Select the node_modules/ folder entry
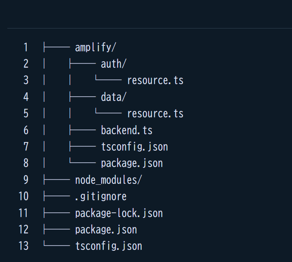Image resolution: width=292 pixels, height=262 pixels. pos(109,180)
